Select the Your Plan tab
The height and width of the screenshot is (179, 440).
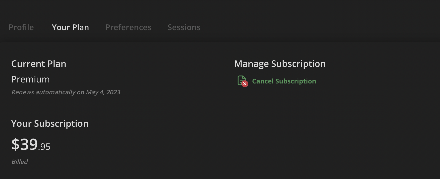click(70, 27)
